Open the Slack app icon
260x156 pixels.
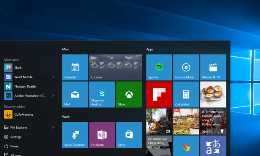(x=8, y=68)
